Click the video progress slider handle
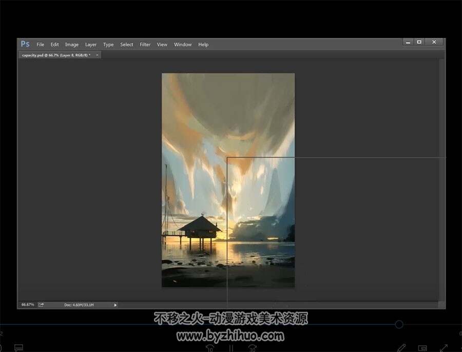This screenshot has height=352, width=462. (399, 325)
